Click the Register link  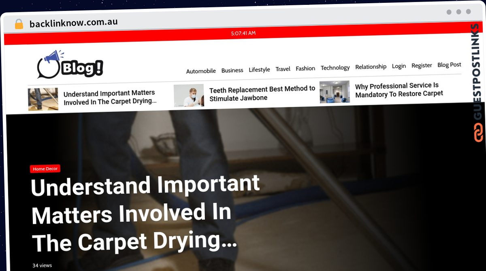point(422,66)
